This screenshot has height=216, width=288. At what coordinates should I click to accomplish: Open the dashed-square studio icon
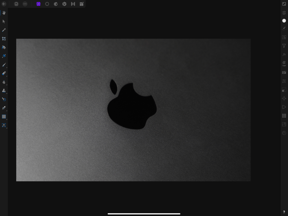pos(284,90)
